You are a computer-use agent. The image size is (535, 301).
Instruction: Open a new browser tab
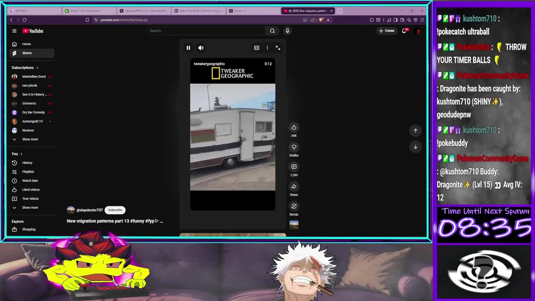pos(339,10)
